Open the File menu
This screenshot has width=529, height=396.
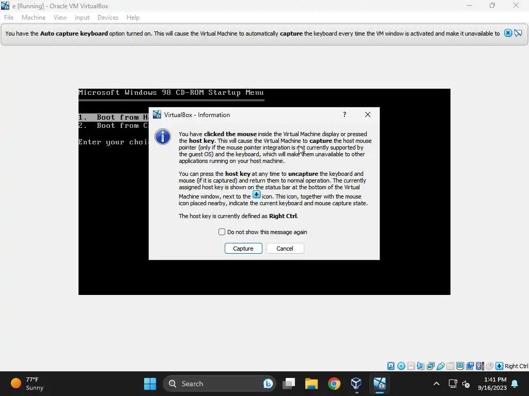tap(9, 18)
